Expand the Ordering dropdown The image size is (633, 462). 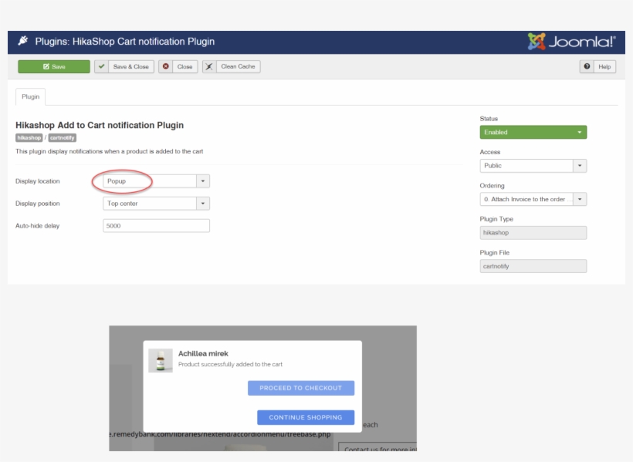tap(580, 199)
